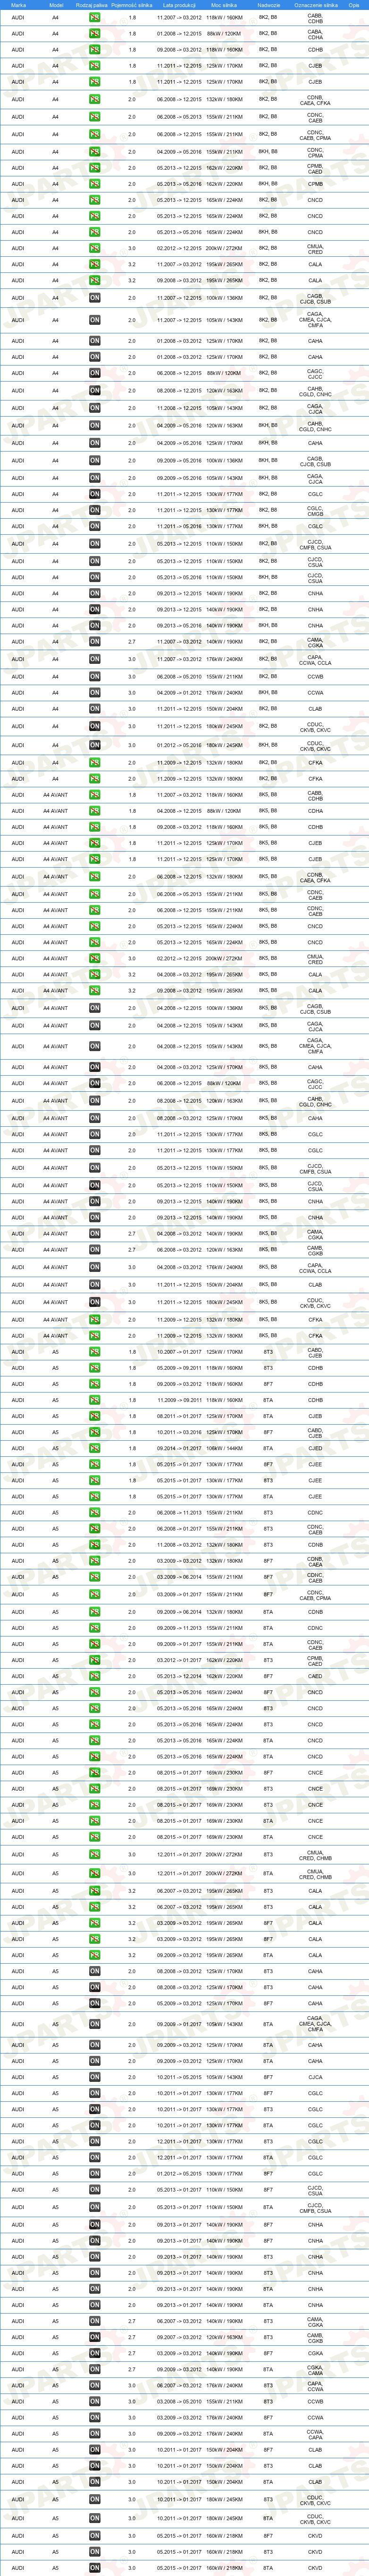
Task: Click diesel ON icon of A4 CAGC, CJCC row
Action: [x=95, y=373]
